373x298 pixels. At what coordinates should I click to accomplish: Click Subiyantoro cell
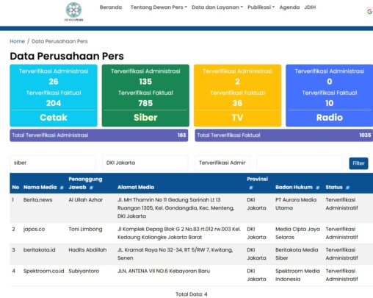(x=84, y=271)
